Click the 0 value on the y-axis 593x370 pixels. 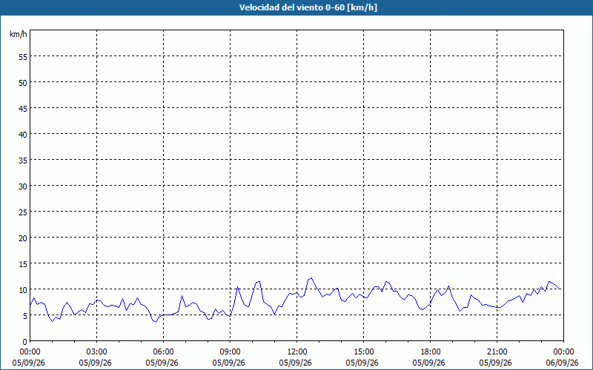(x=25, y=342)
